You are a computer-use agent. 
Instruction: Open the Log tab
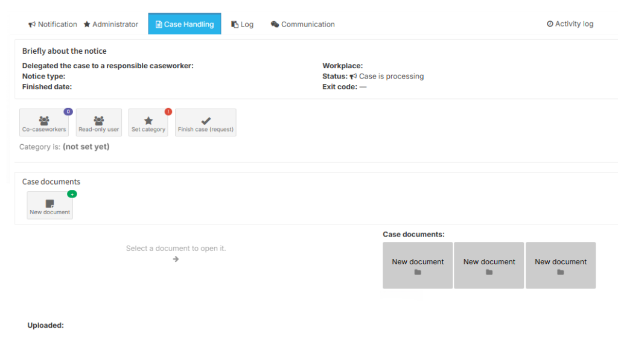pyautogui.click(x=243, y=24)
